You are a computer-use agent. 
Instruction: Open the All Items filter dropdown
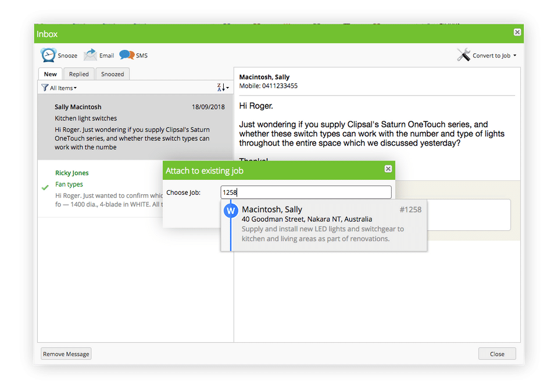pyautogui.click(x=63, y=88)
